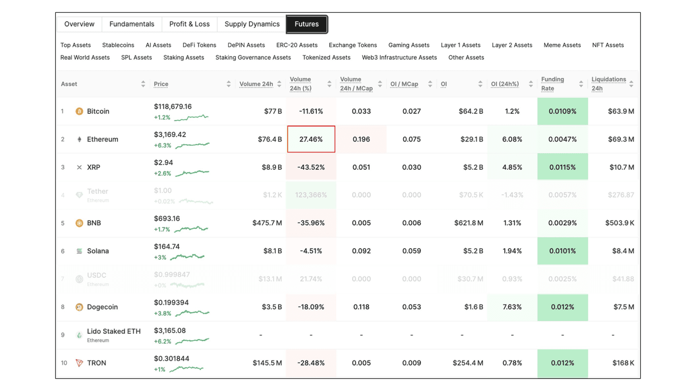Select the Futures tab
696x391 pixels.
coord(307,24)
